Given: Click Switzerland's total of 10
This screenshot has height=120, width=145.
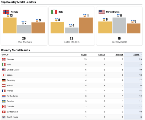Looking at the screenshot, I should pyautogui.click(x=140, y=112).
